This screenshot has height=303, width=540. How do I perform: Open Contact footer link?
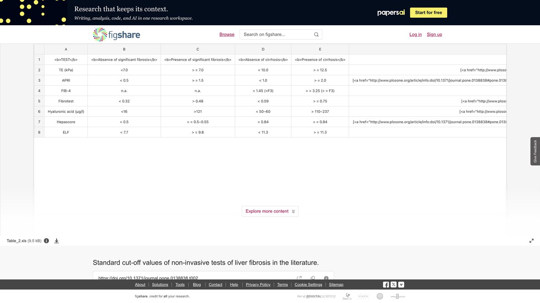[216, 284]
